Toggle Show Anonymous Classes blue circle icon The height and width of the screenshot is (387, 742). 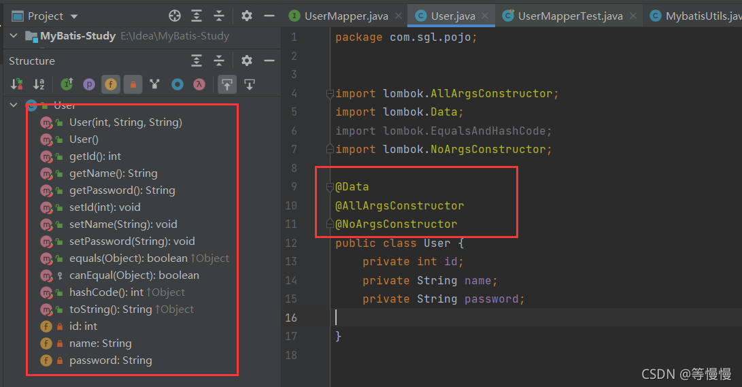(x=177, y=84)
